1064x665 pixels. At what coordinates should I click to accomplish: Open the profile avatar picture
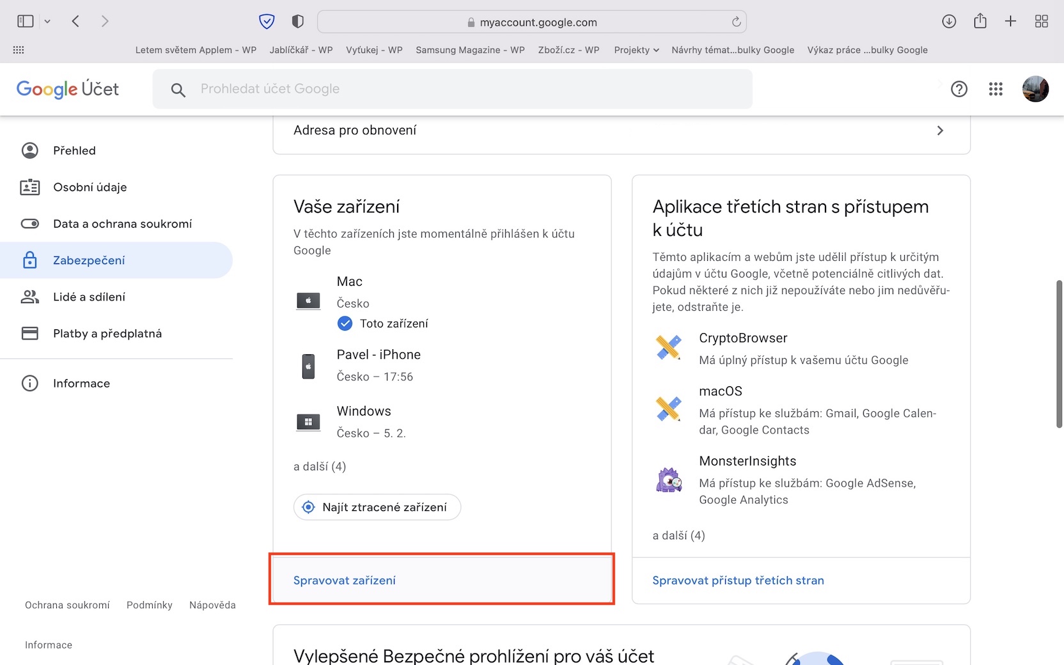1035,89
